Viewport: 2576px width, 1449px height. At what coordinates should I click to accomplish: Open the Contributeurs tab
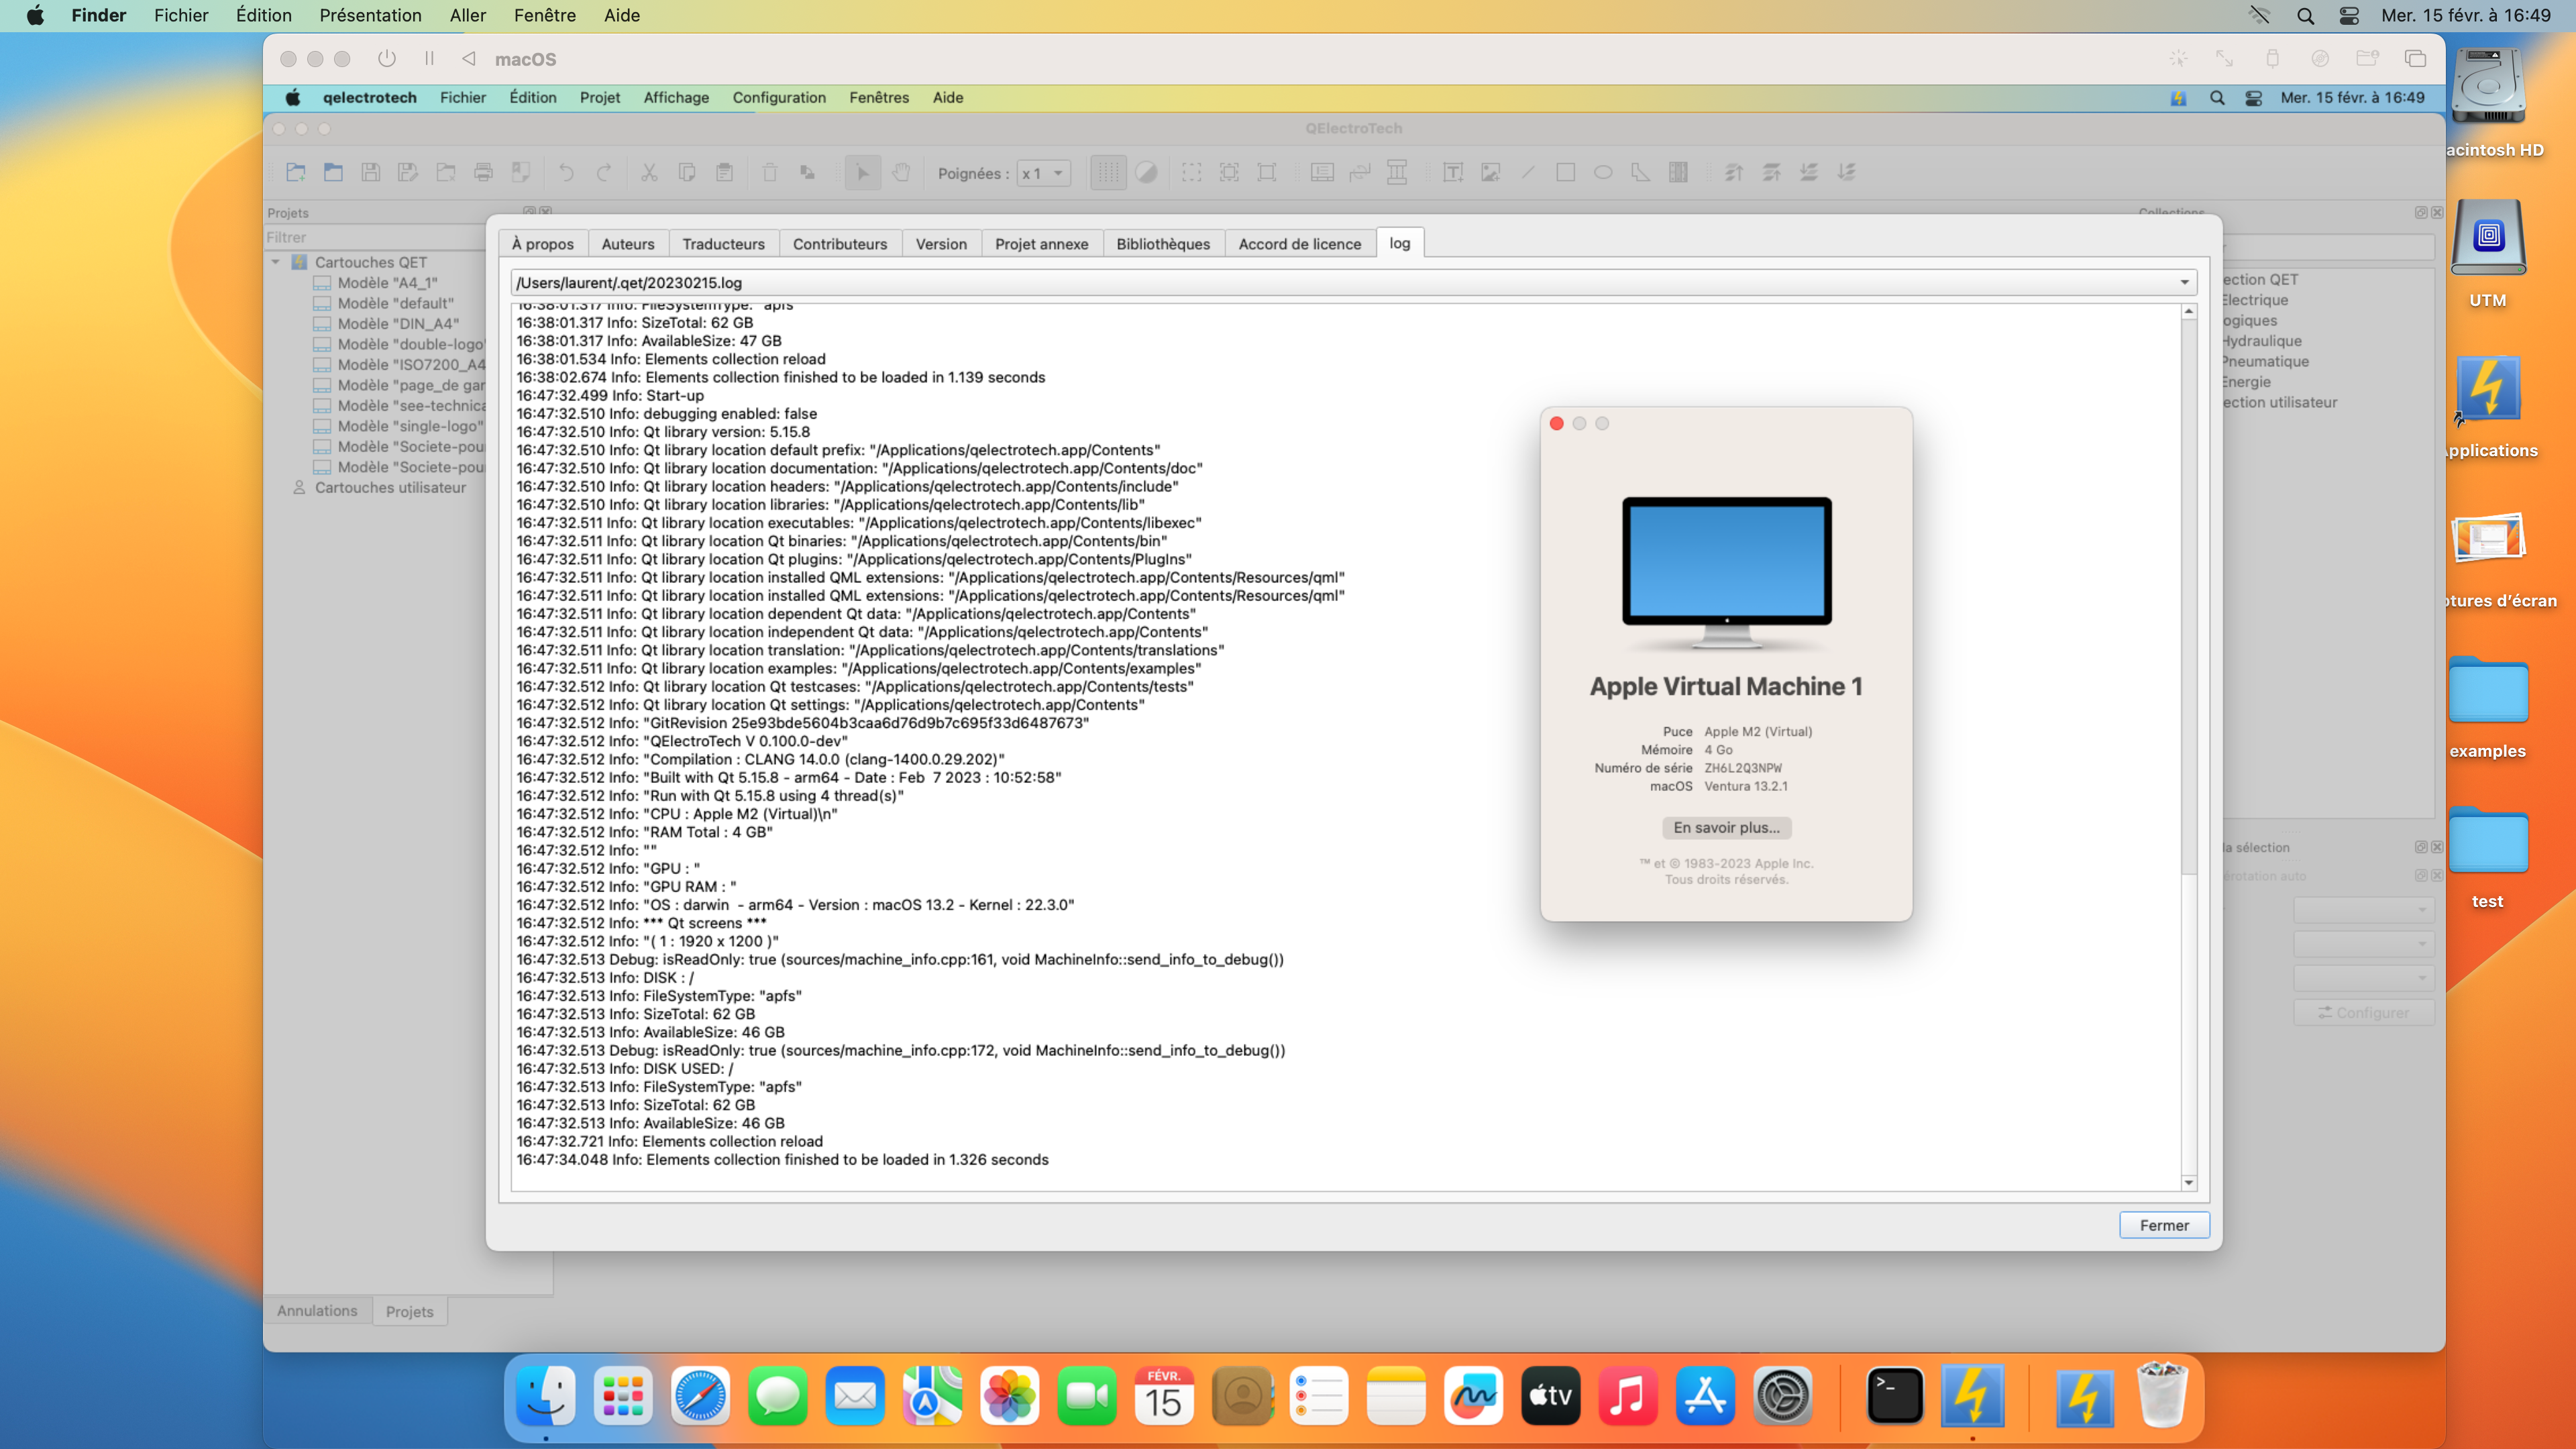coord(840,244)
